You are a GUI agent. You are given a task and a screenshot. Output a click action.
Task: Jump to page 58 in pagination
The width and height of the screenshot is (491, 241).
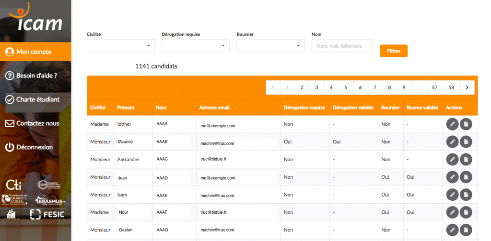pos(451,88)
